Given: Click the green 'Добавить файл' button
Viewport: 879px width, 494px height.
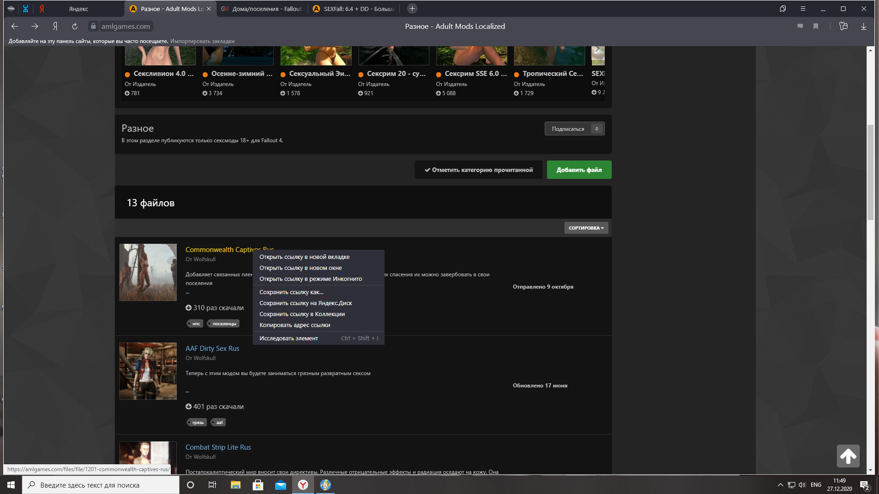Looking at the screenshot, I should [579, 170].
